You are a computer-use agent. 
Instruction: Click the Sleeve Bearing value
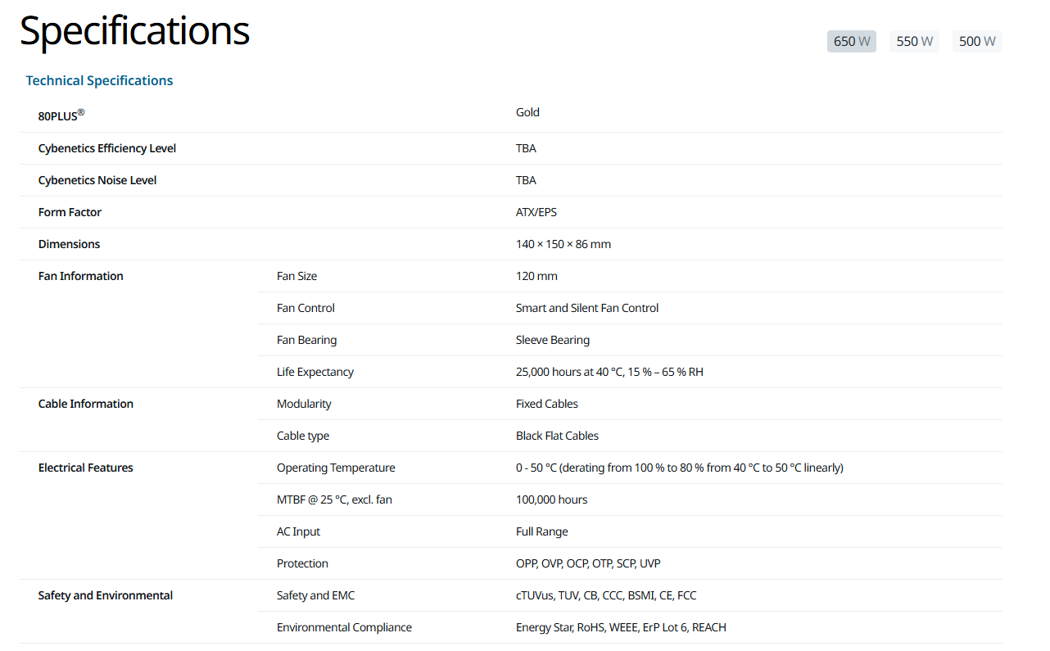[552, 340]
